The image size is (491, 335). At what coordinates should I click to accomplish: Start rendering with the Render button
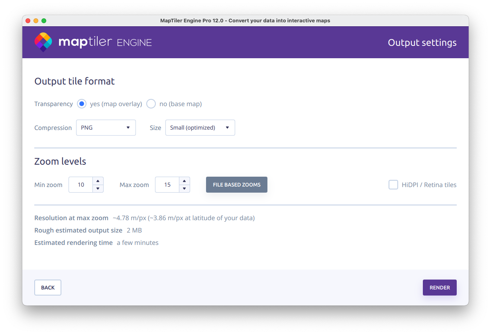tap(440, 288)
